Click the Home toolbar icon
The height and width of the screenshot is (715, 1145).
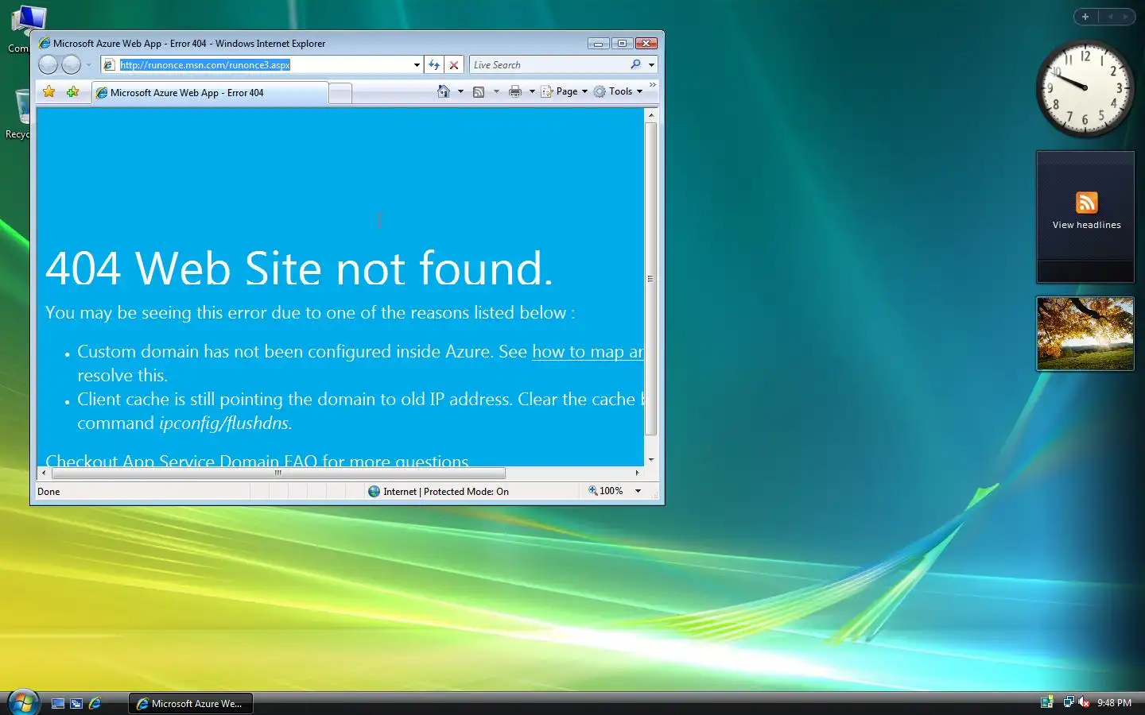(444, 91)
